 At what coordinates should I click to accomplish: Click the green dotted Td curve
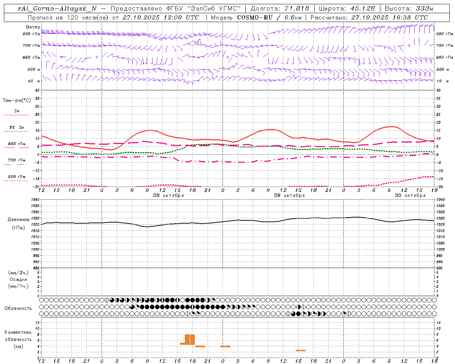(x=238, y=146)
